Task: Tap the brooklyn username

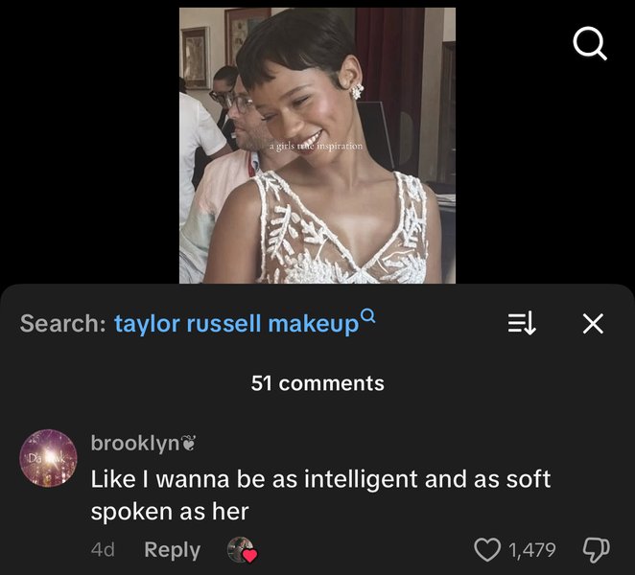Action: pyautogui.click(x=134, y=443)
